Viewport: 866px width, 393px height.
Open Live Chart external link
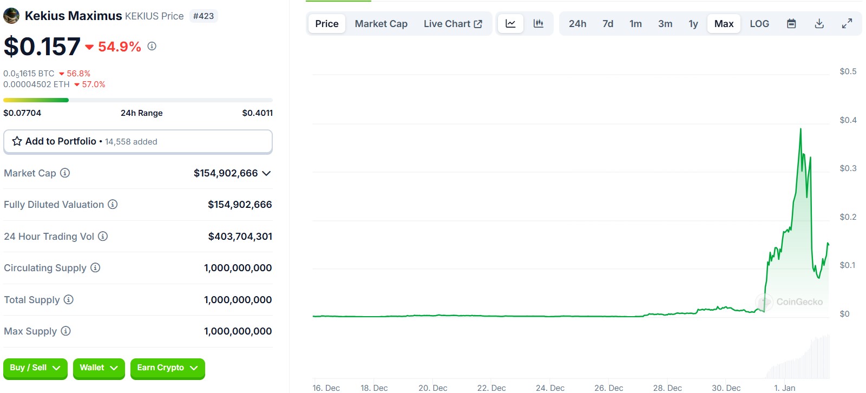pos(453,24)
